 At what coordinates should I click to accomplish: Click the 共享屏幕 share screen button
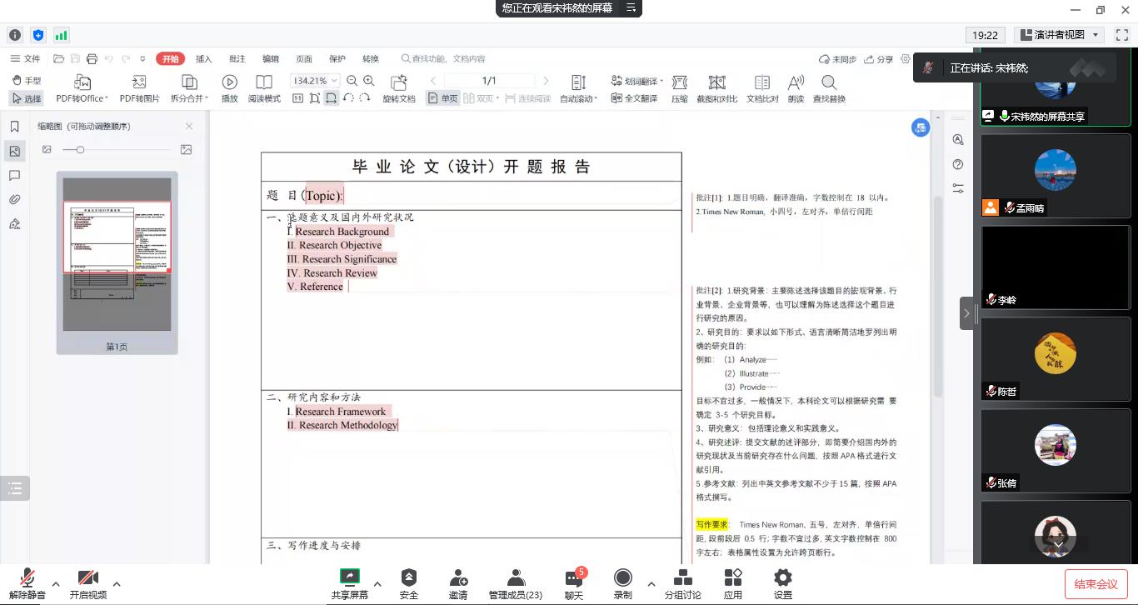(x=350, y=584)
